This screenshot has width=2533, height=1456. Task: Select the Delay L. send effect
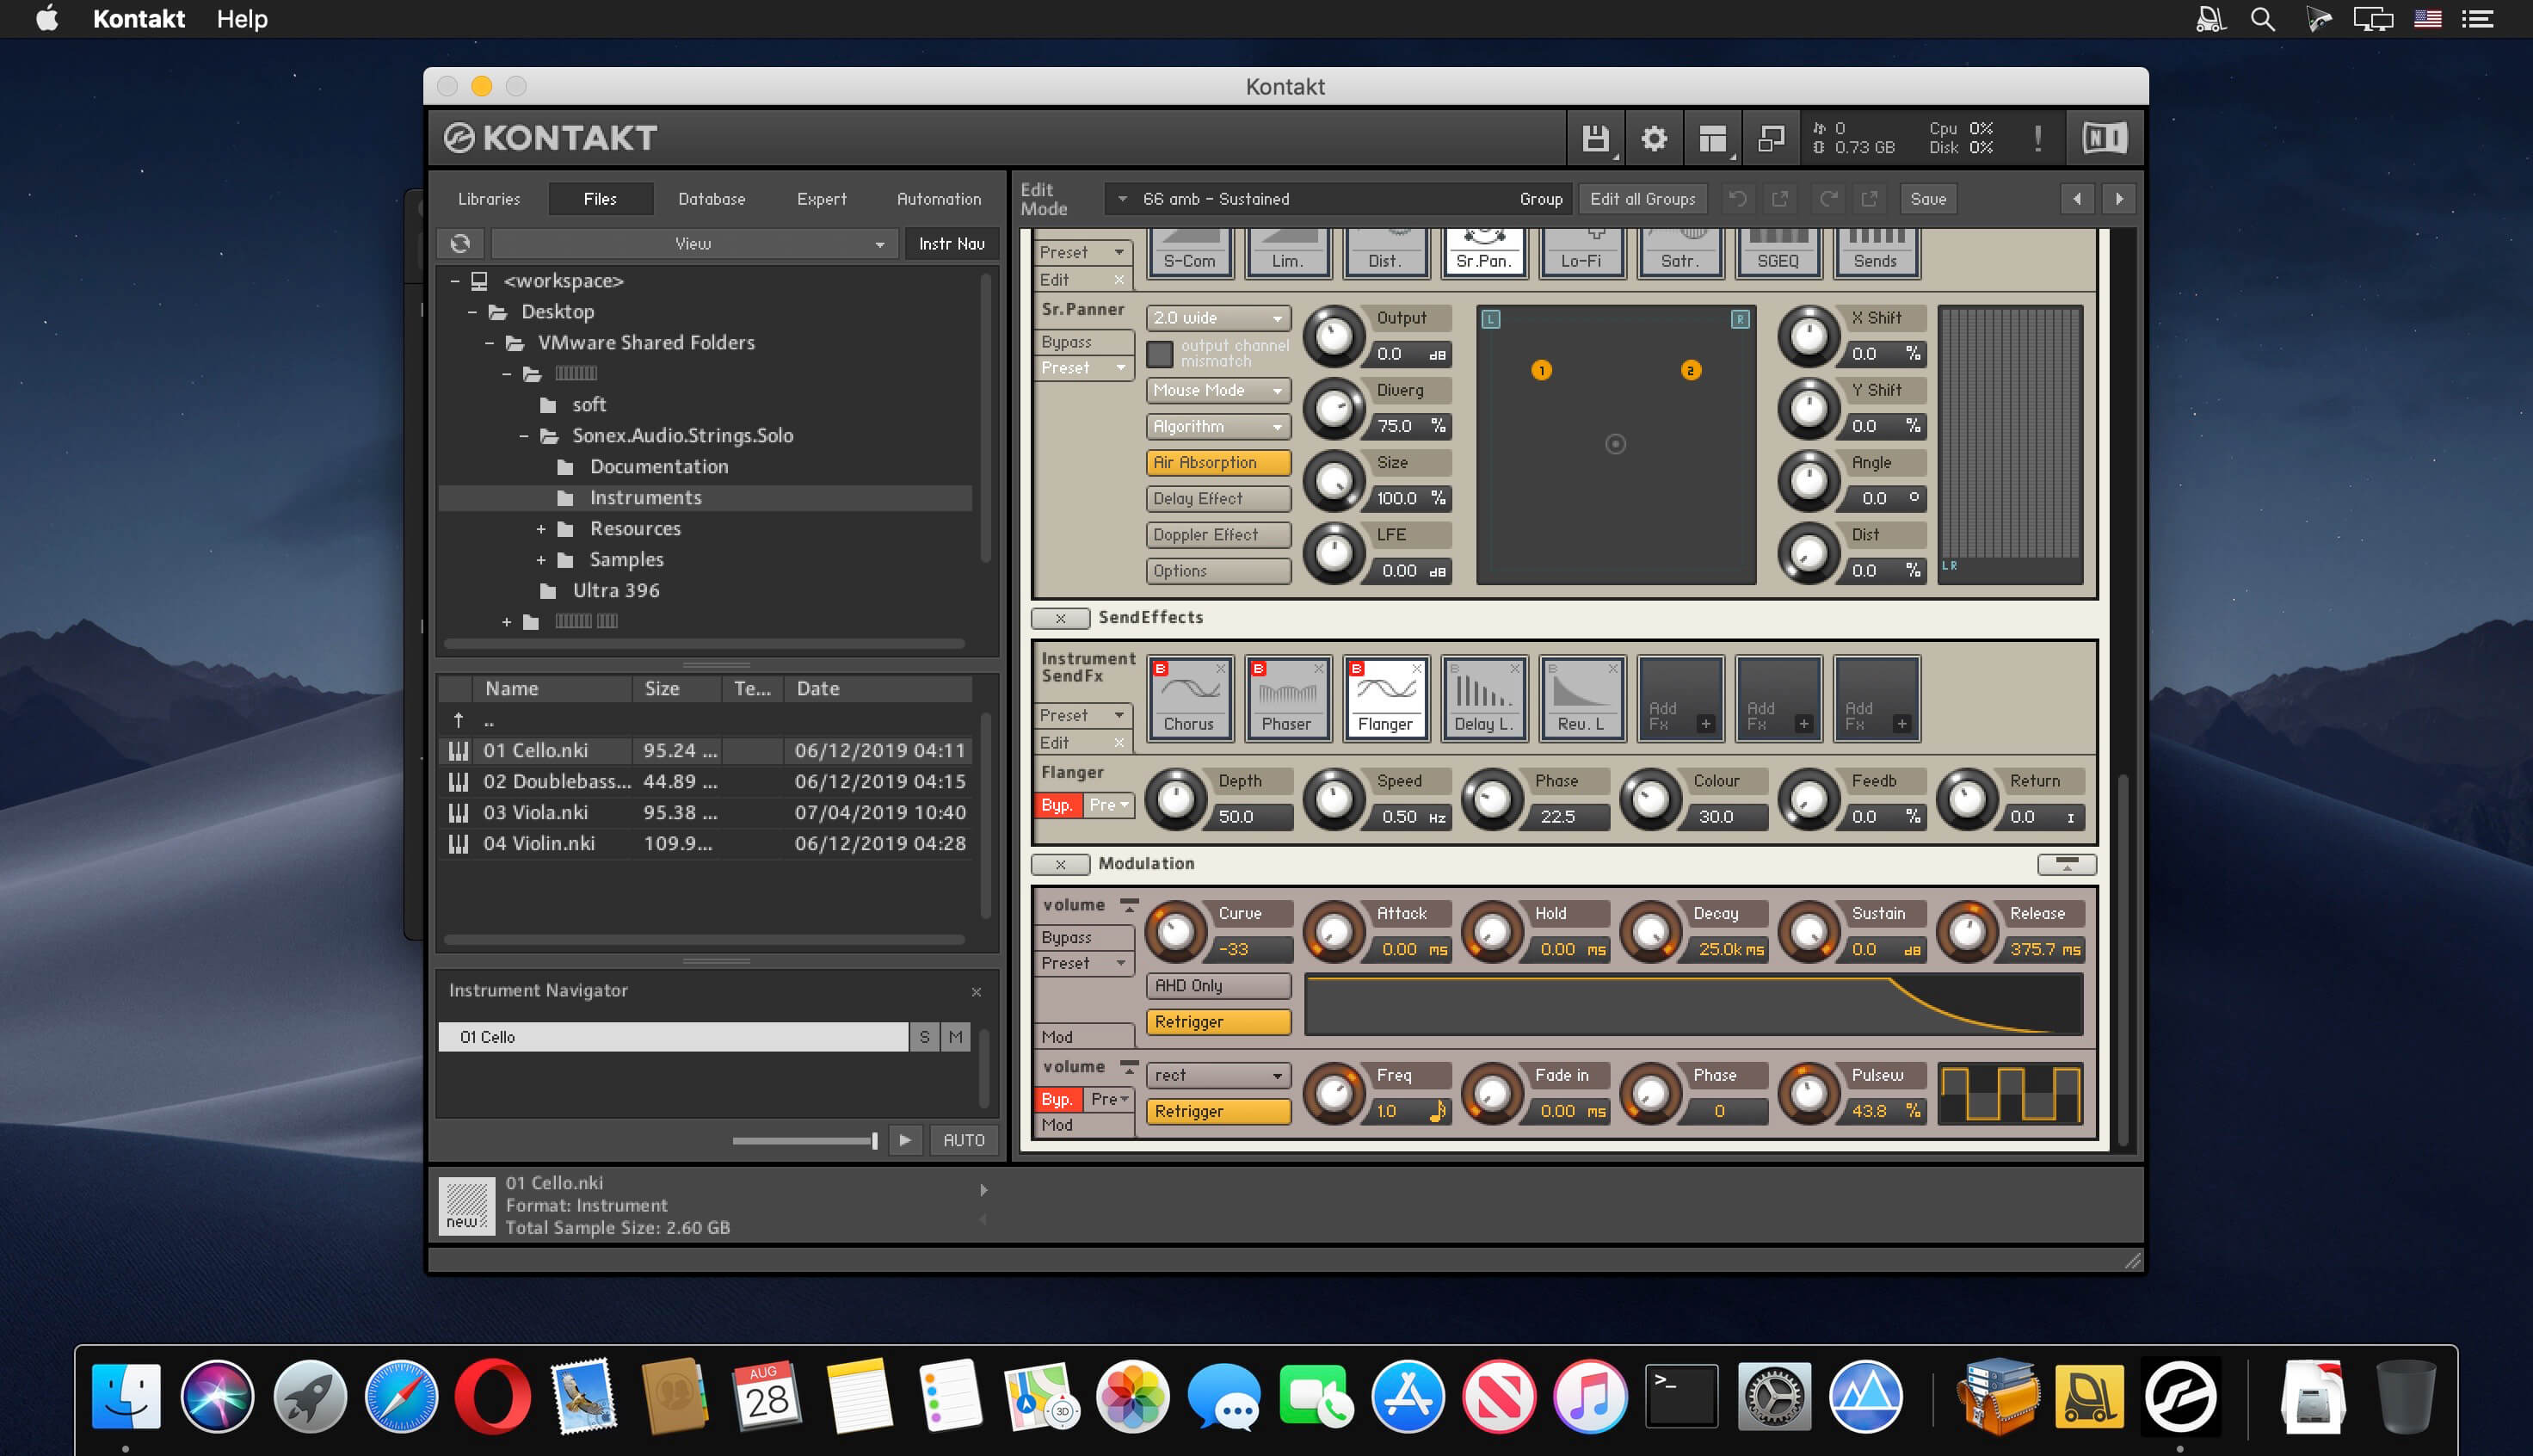[1483, 699]
